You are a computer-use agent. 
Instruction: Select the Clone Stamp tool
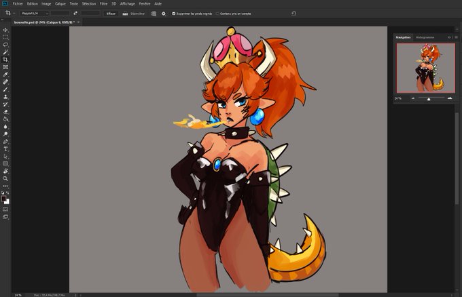tap(5, 97)
